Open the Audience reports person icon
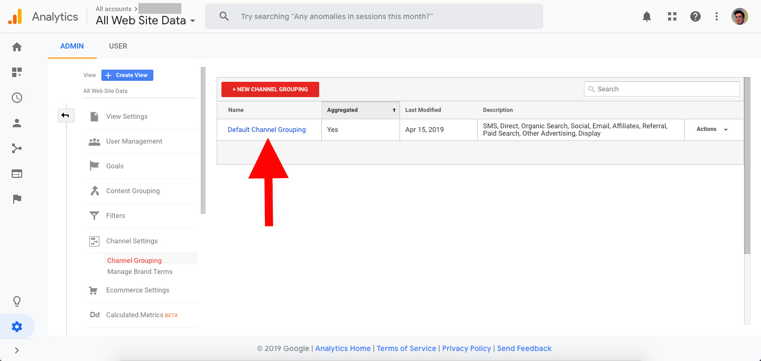The image size is (761, 361). 16,123
